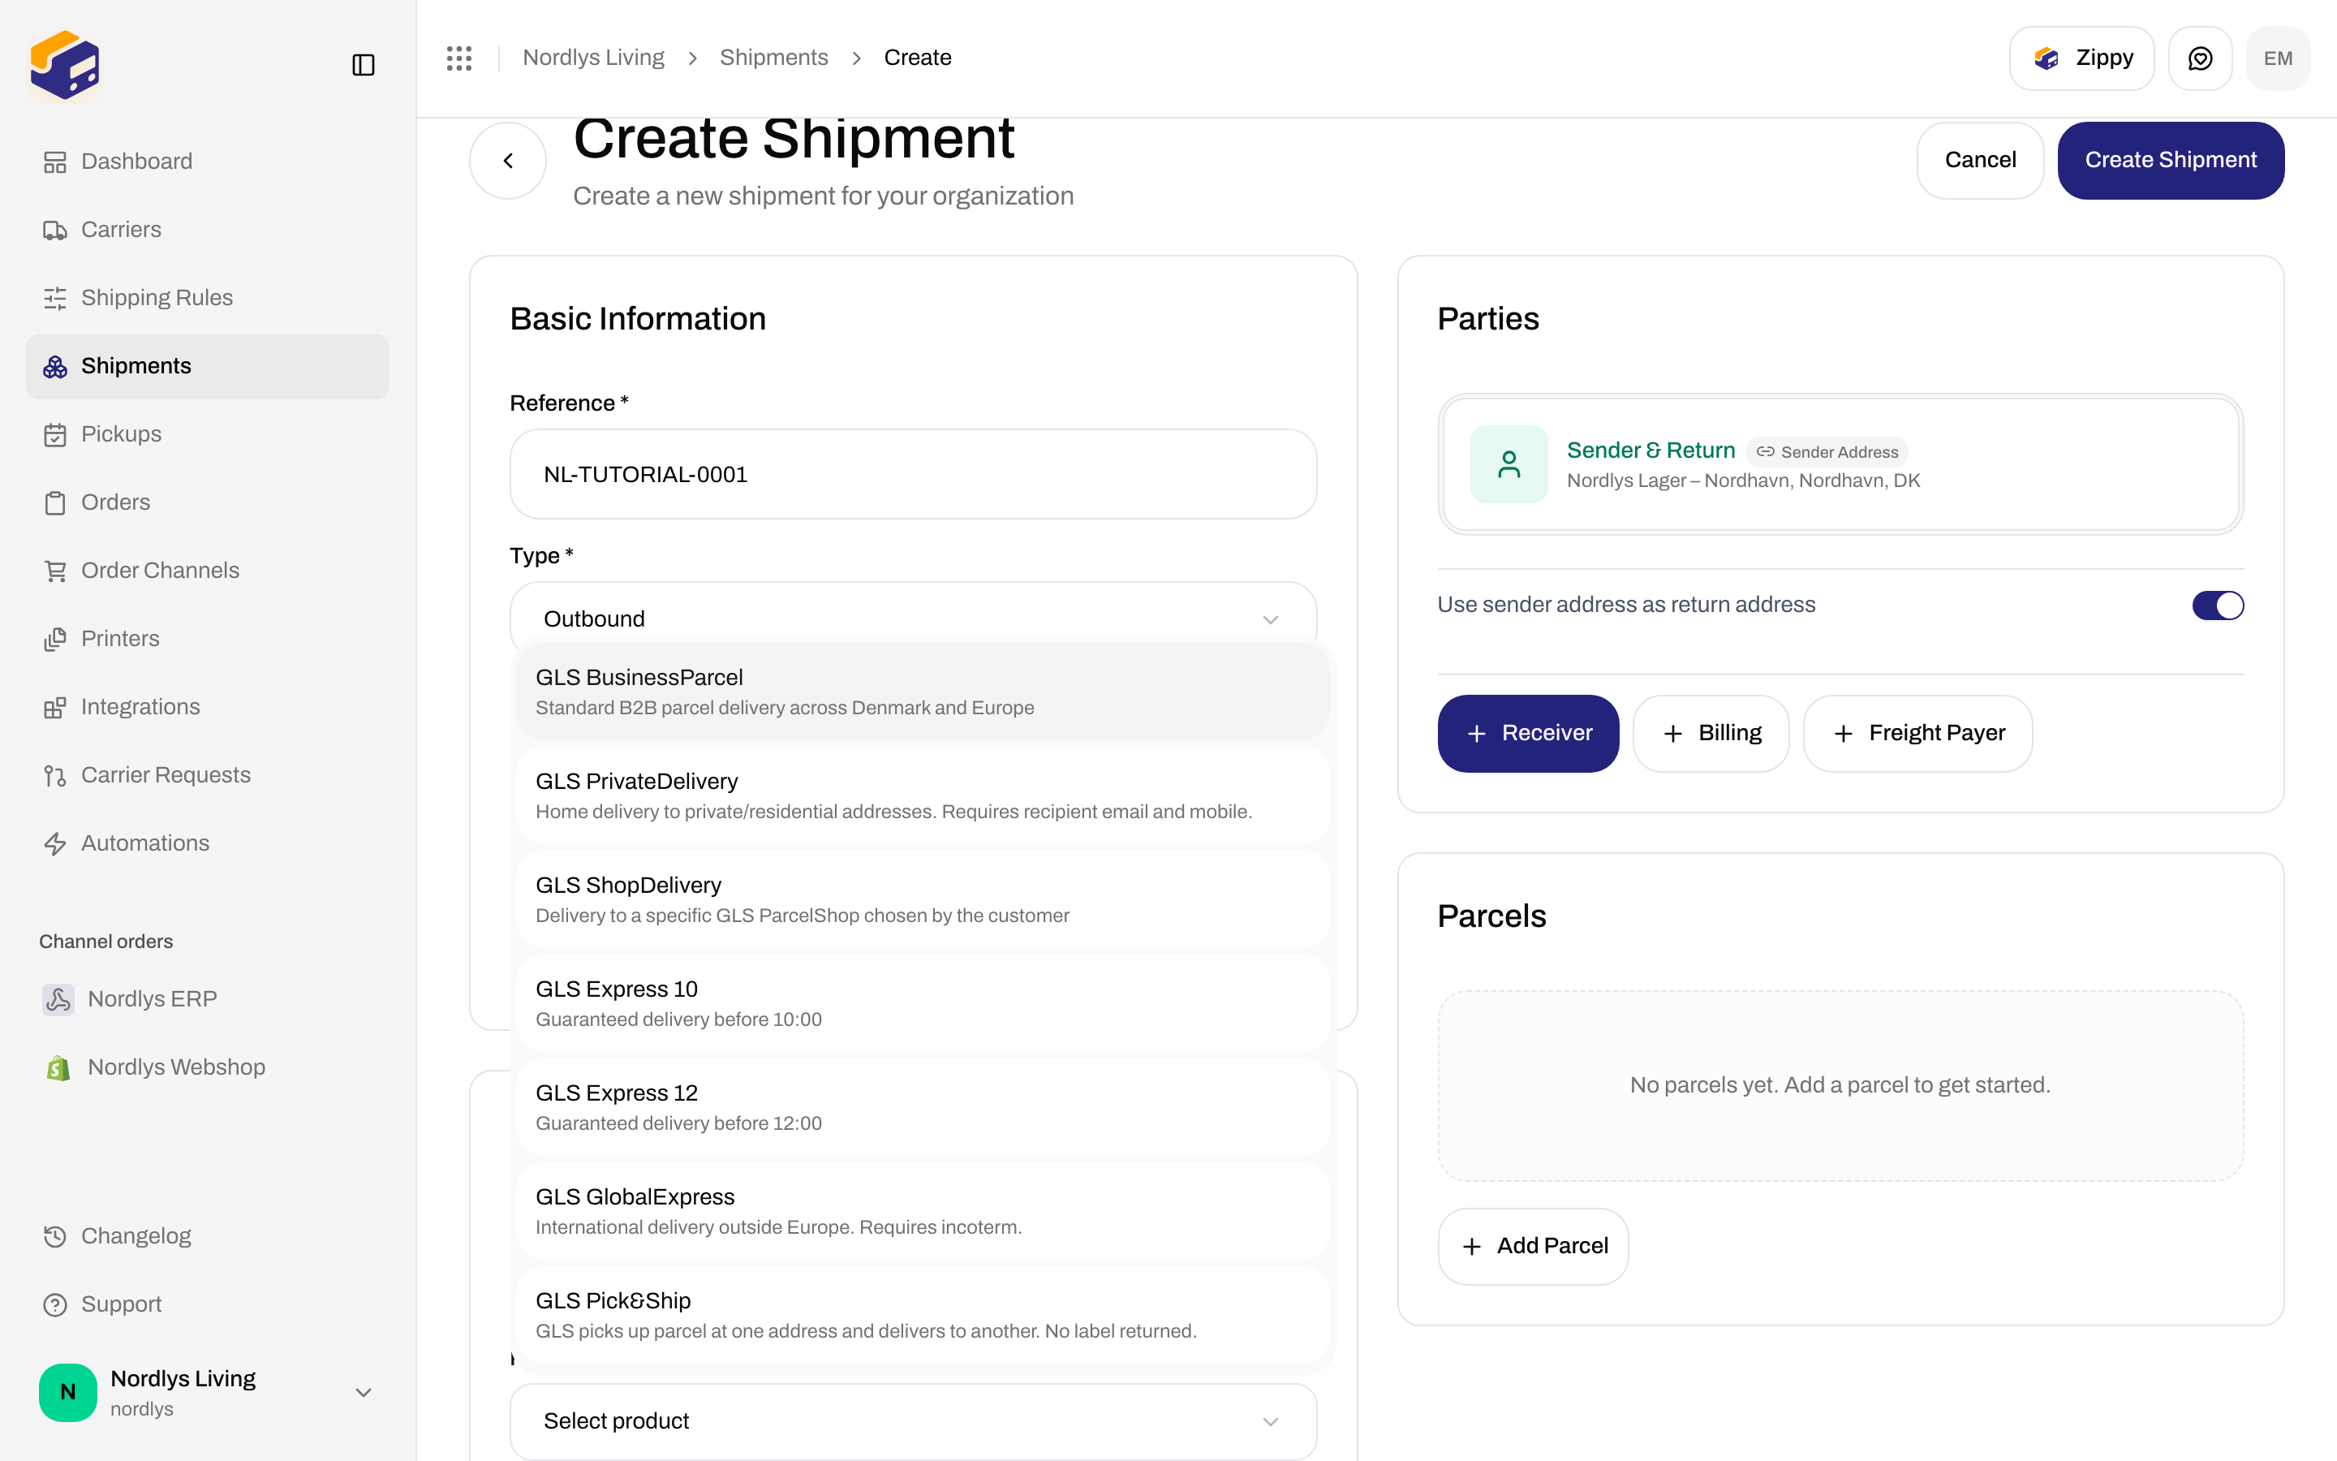Click the Carrier Requests icon
Image resolution: width=2337 pixels, height=1461 pixels.
[55, 775]
